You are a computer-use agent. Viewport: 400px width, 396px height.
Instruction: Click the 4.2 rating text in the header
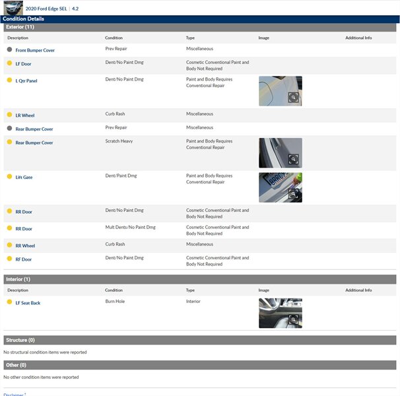(x=75, y=9)
